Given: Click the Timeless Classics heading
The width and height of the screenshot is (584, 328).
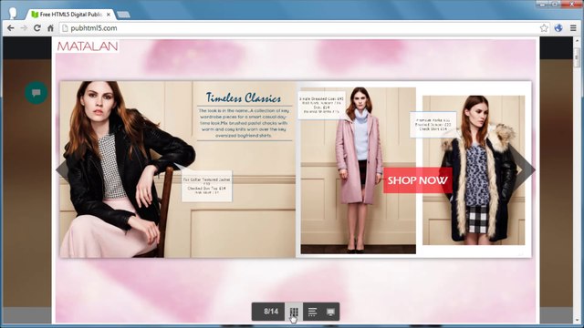Looking at the screenshot, I should [244, 97].
